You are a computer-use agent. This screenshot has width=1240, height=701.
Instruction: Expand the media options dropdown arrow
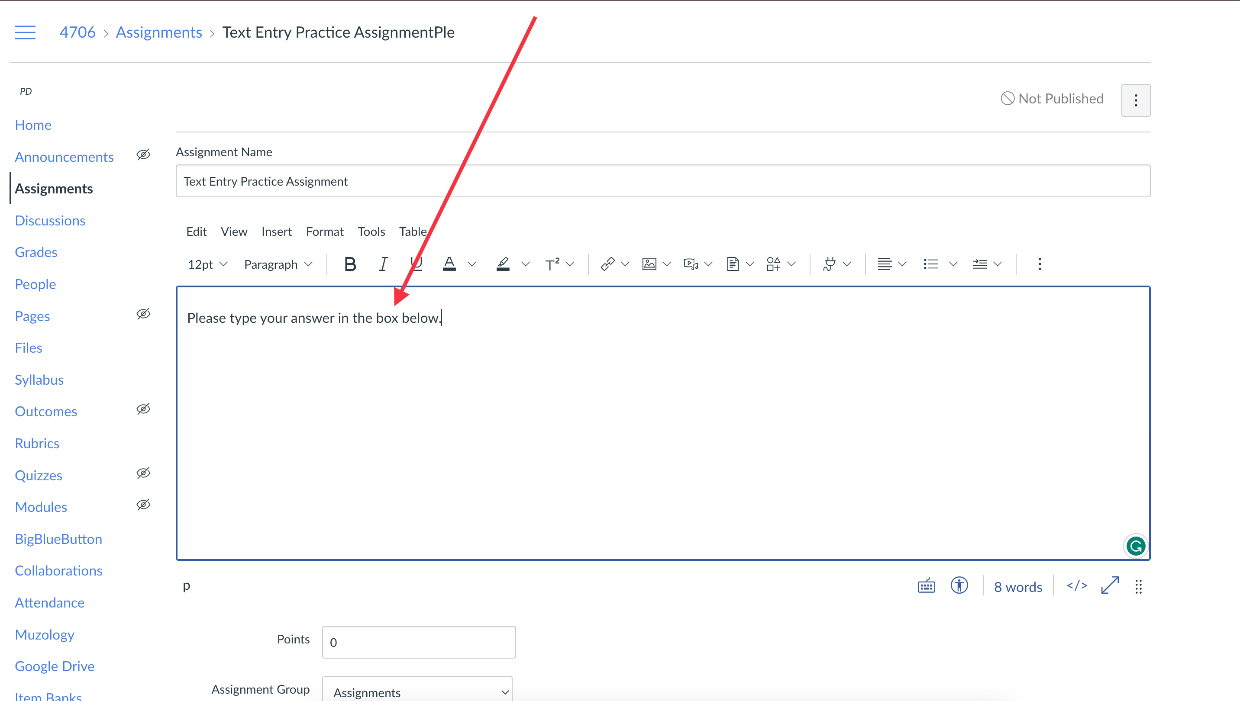coord(708,264)
